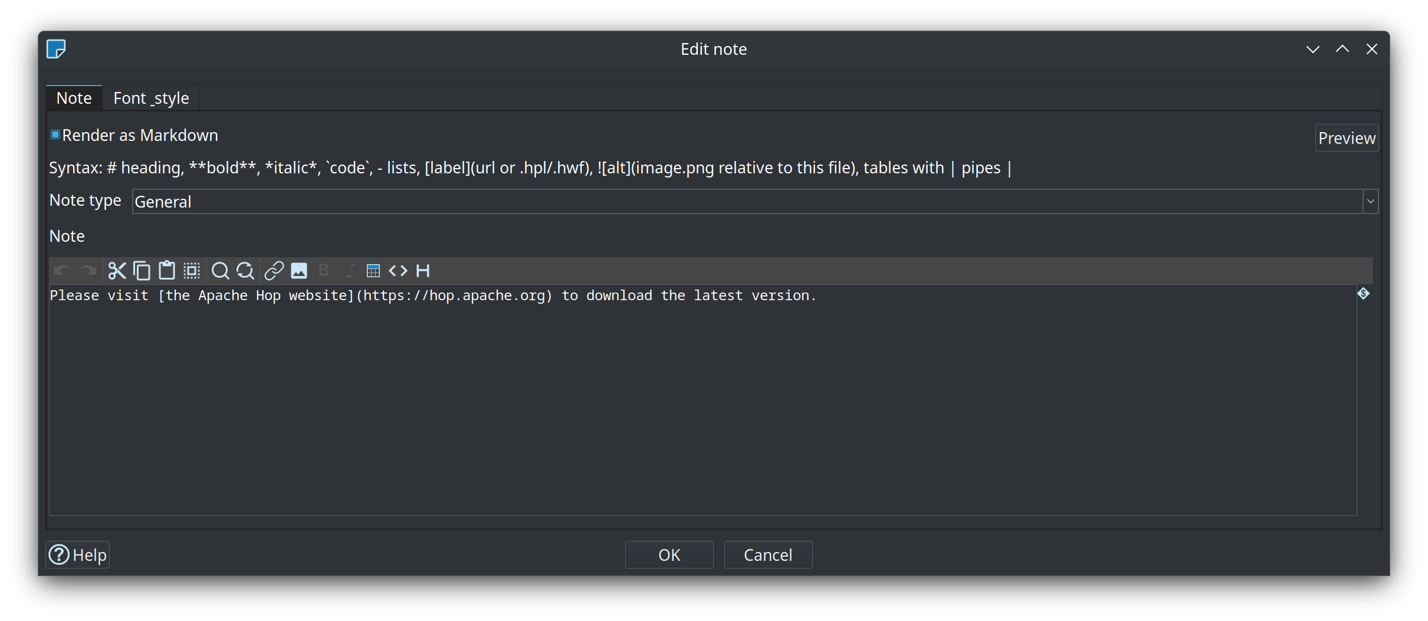Close the Edit note dialog
This screenshot has width=1428, height=621.
(1371, 50)
